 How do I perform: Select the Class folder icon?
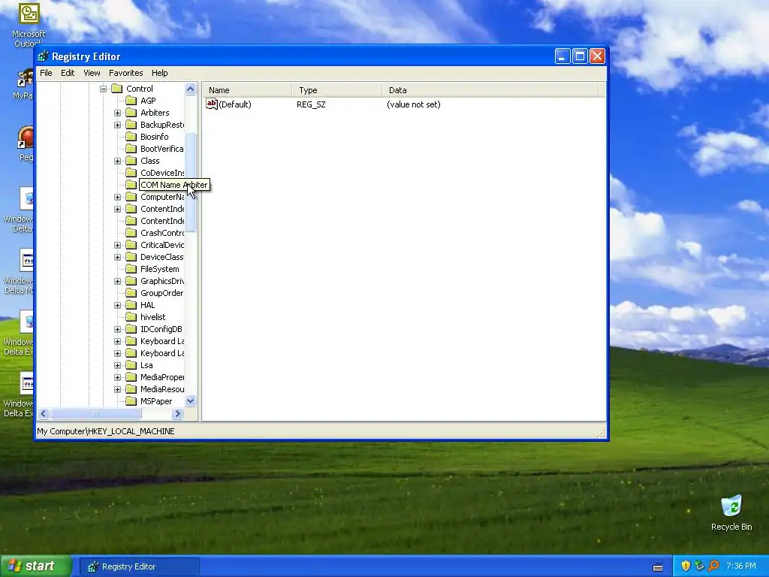(131, 161)
